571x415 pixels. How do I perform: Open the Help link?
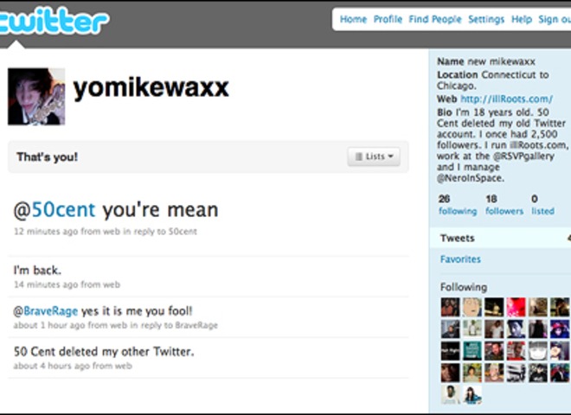click(x=522, y=19)
